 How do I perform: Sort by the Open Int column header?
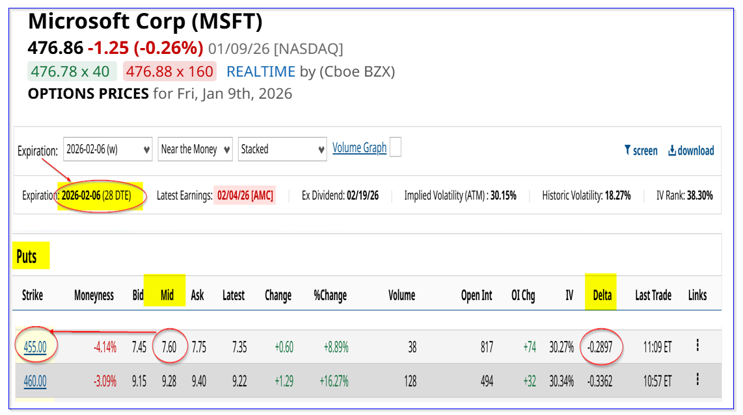(476, 296)
